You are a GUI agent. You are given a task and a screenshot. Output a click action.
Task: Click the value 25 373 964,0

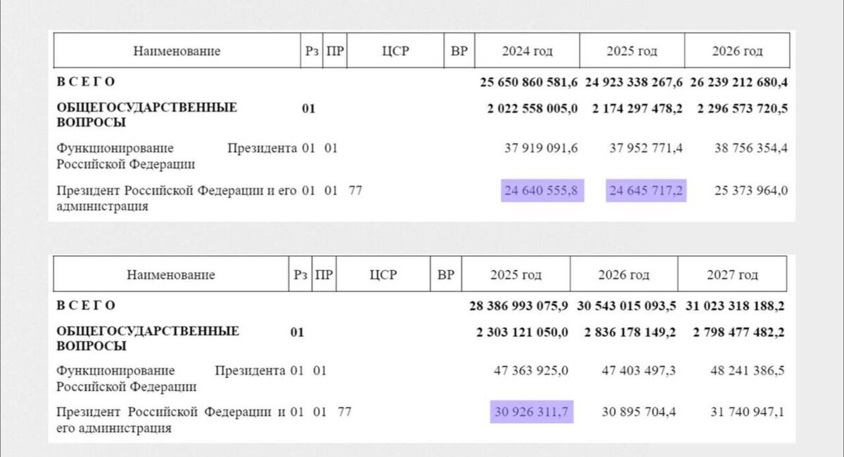(750, 190)
